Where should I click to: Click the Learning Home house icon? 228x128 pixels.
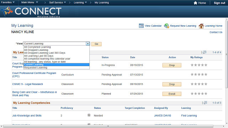click(x=201, y=26)
